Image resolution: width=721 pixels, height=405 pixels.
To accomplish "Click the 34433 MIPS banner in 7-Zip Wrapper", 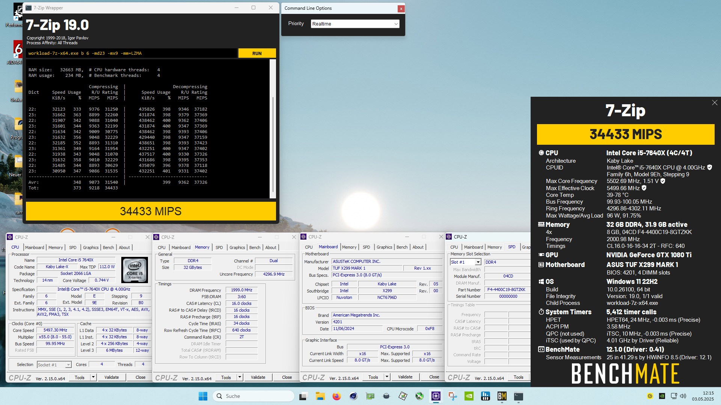I will coord(151,211).
